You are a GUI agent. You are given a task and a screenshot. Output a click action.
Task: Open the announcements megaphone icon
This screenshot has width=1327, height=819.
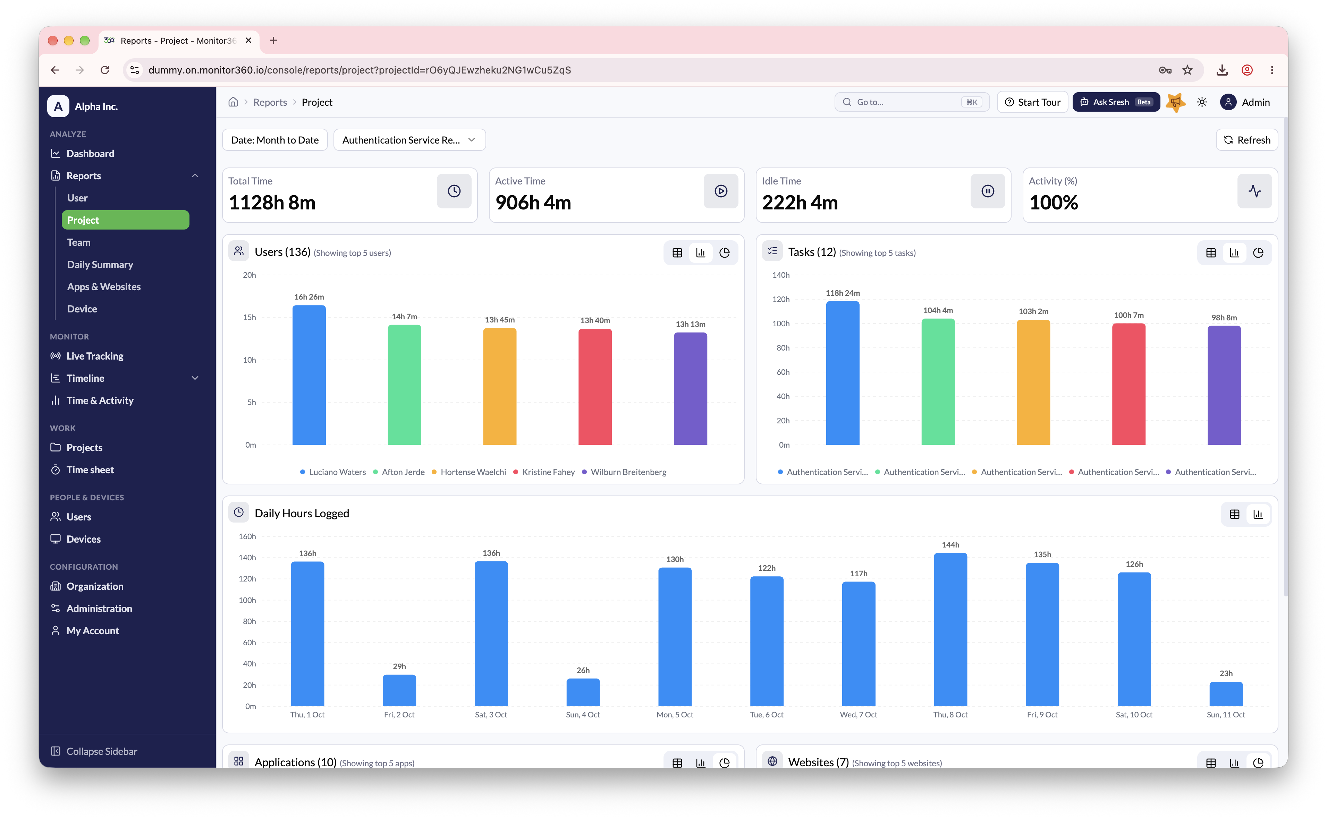(x=1175, y=102)
